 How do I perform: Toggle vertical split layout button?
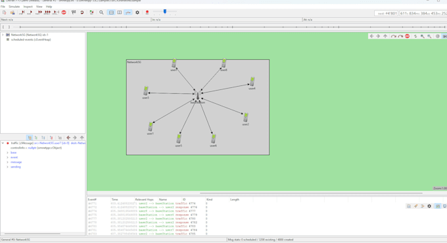(x=120, y=12)
